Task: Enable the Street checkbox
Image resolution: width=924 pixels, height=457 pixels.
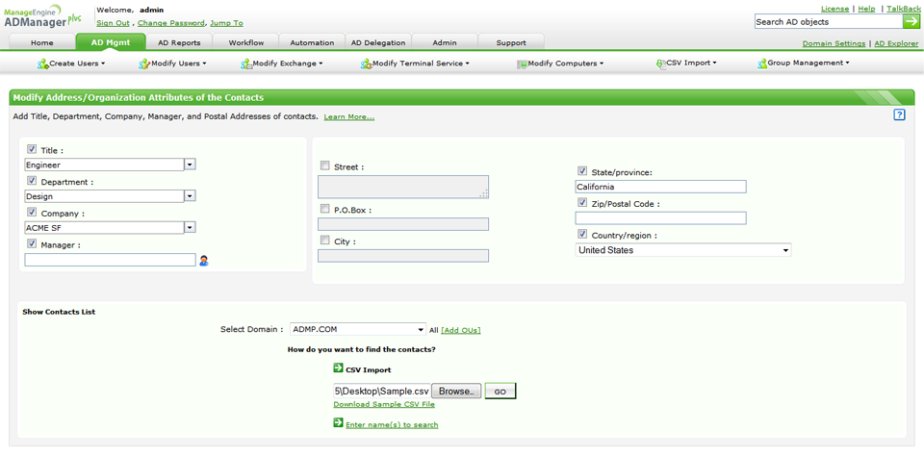Action: coord(325,165)
